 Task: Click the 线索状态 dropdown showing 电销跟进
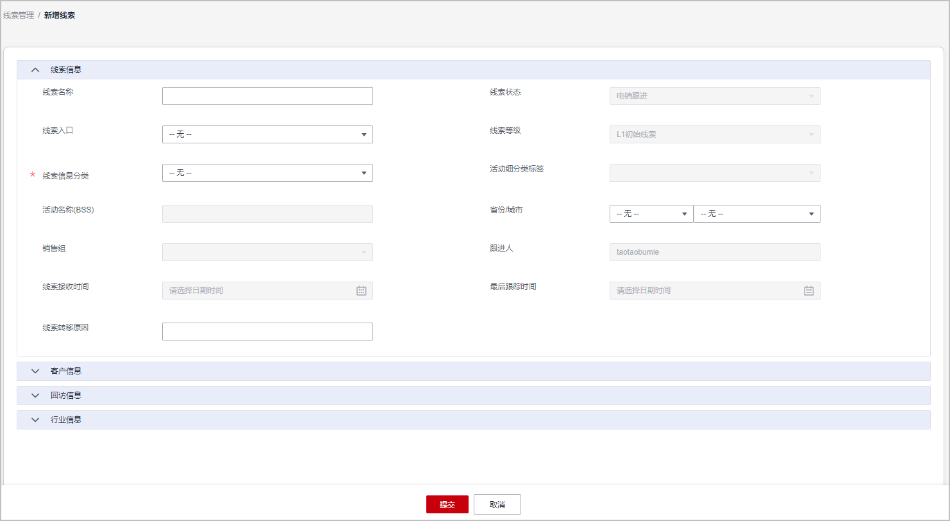click(x=714, y=96)
